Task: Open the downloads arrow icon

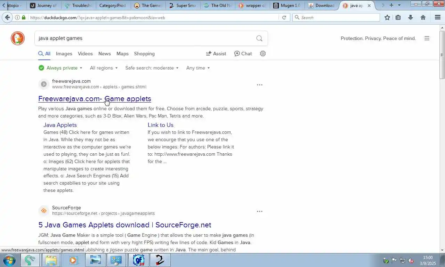Action: 411,17
